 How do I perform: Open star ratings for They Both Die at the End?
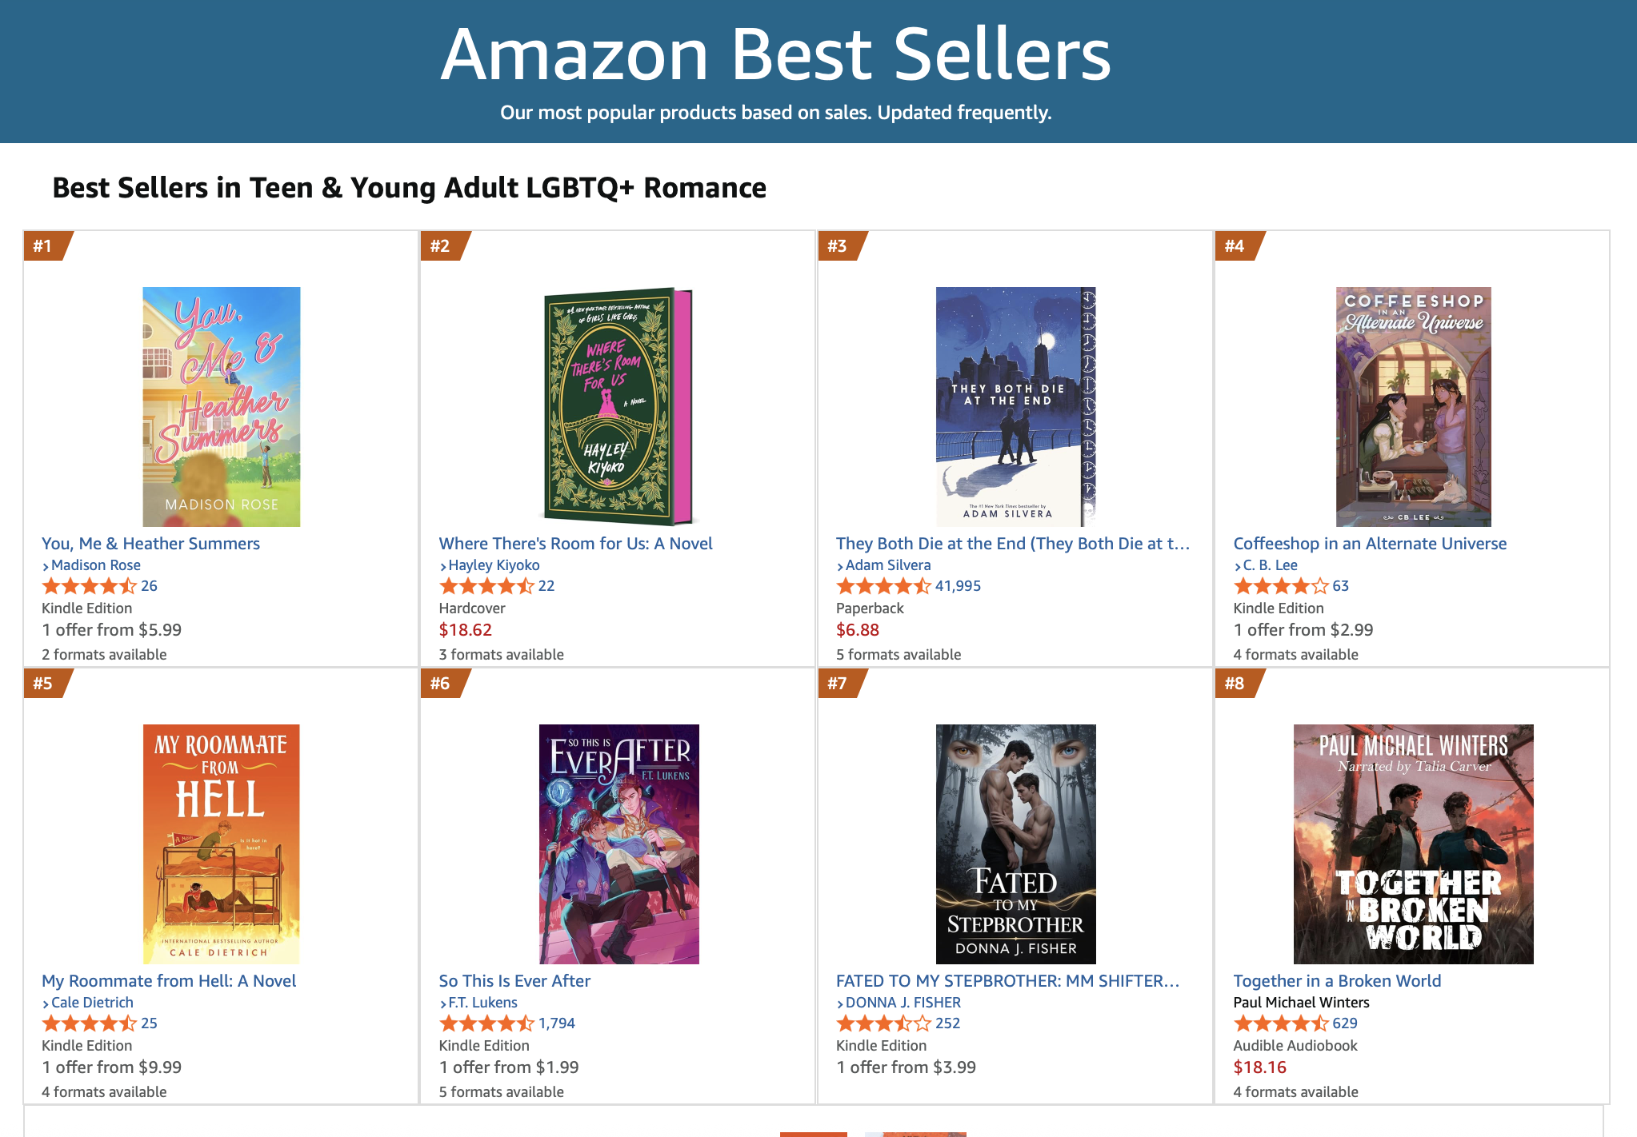883,586
